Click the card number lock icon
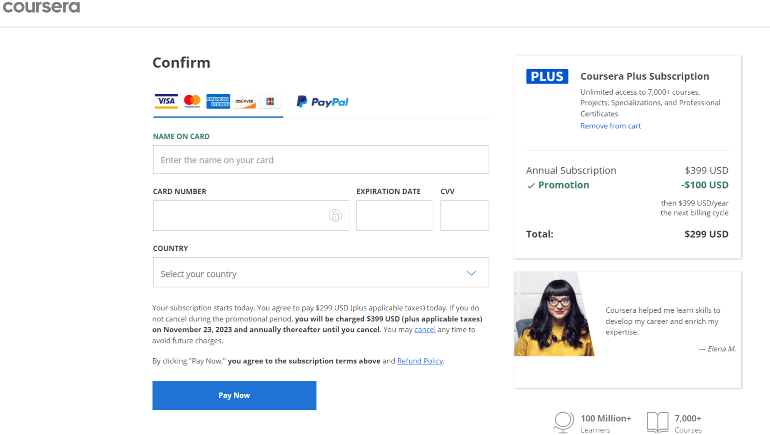 tap(335, 216)
